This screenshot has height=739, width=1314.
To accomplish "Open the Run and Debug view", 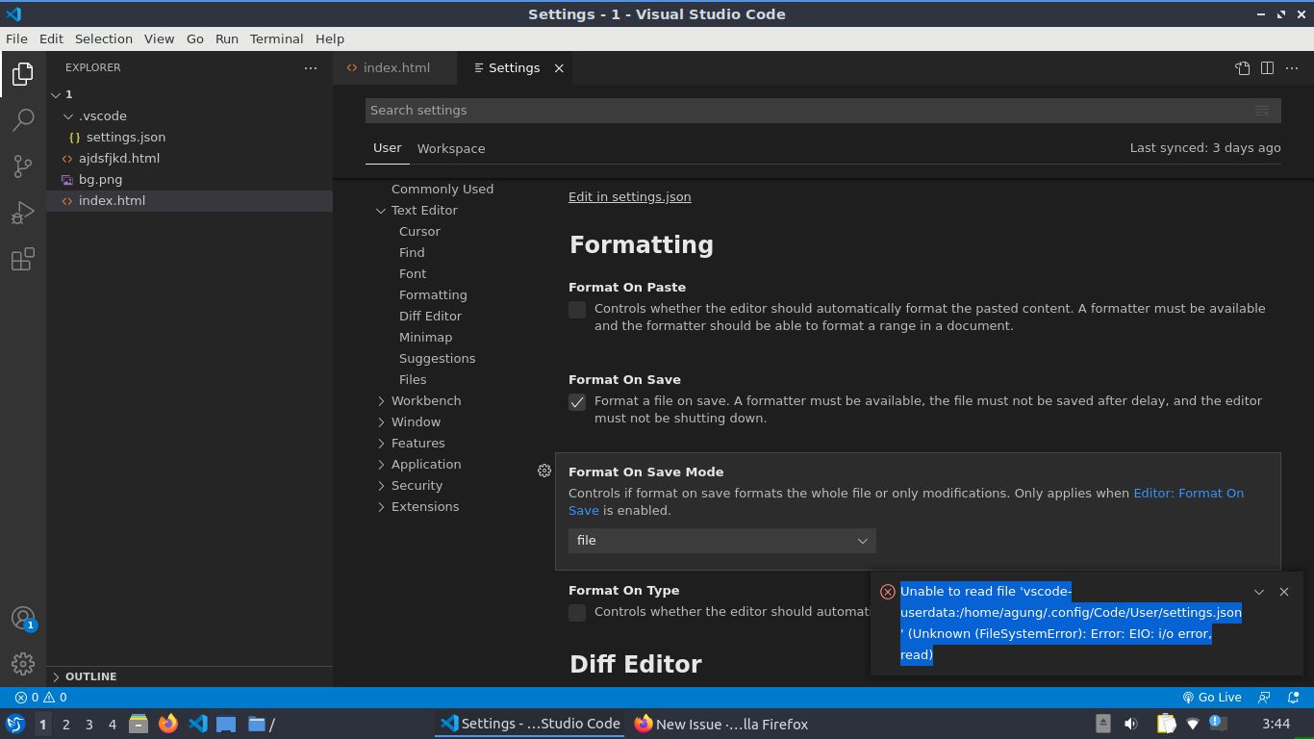I will pos(23,212).
